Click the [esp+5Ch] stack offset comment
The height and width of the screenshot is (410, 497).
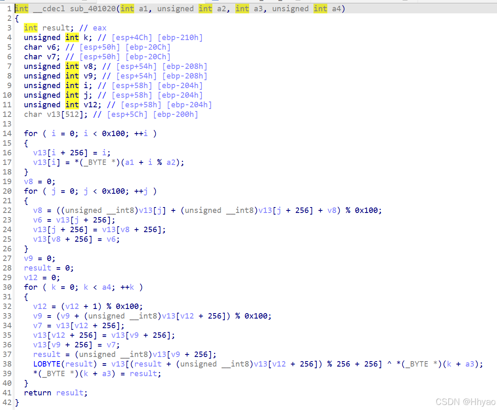point(127,114)
